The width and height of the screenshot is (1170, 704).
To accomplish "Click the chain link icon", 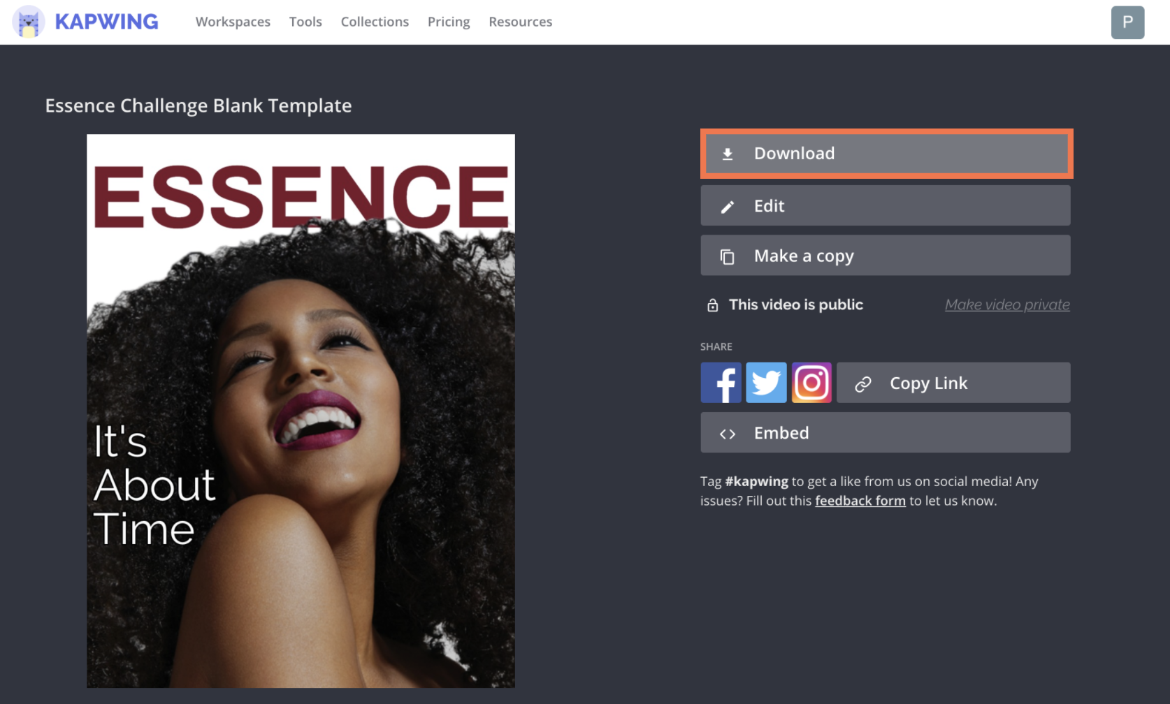I will point(863,383).
